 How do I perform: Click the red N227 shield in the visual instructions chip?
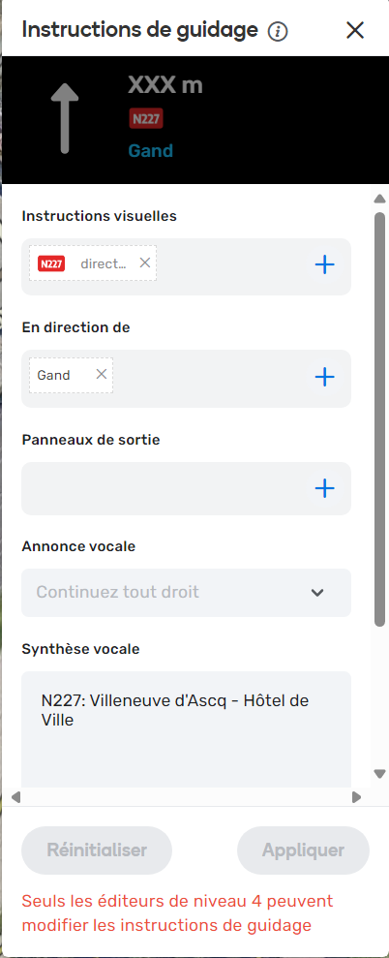(51, 263)
